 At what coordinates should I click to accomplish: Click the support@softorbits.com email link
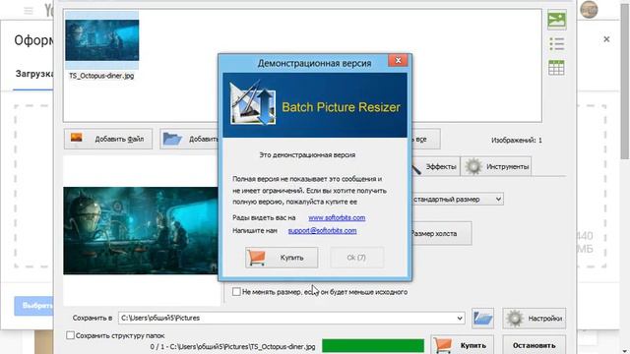[322, 231]
